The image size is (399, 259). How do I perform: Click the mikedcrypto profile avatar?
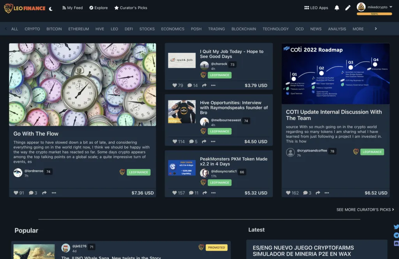coord(361,7)
